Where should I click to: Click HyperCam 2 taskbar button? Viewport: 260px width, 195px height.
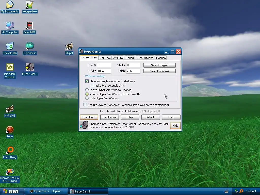[x=88, y=191]
